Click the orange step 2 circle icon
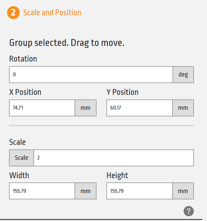This screenshot has height=221, width=207. click(x=13, y=13)
